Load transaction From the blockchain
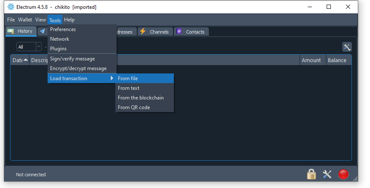370x188 pixels. (x=144, y=98)
